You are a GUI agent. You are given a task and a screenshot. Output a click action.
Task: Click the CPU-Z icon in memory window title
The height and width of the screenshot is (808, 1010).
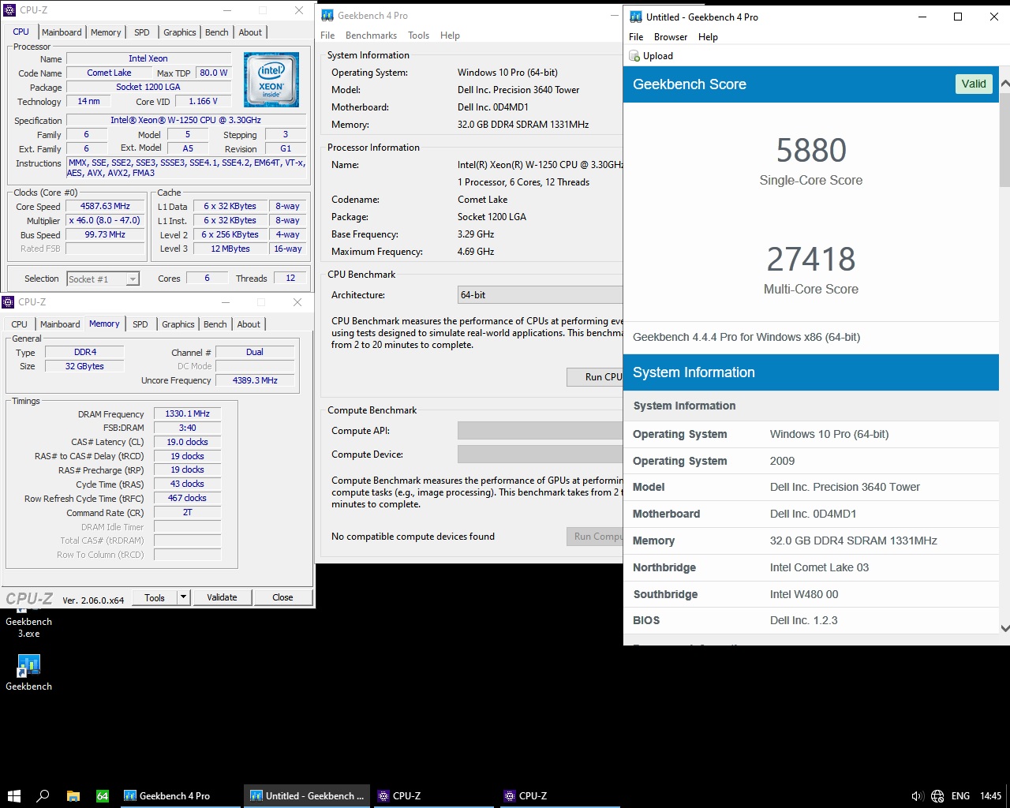(8, 302)
